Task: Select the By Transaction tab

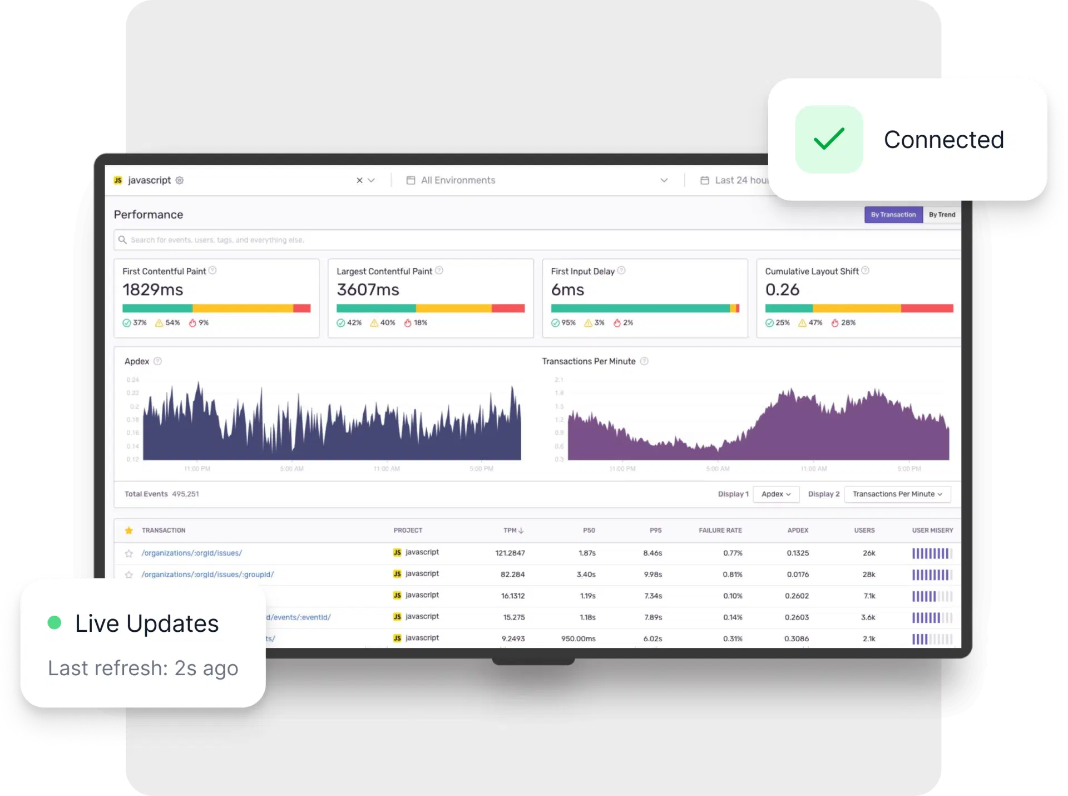Action: [893, 215]
